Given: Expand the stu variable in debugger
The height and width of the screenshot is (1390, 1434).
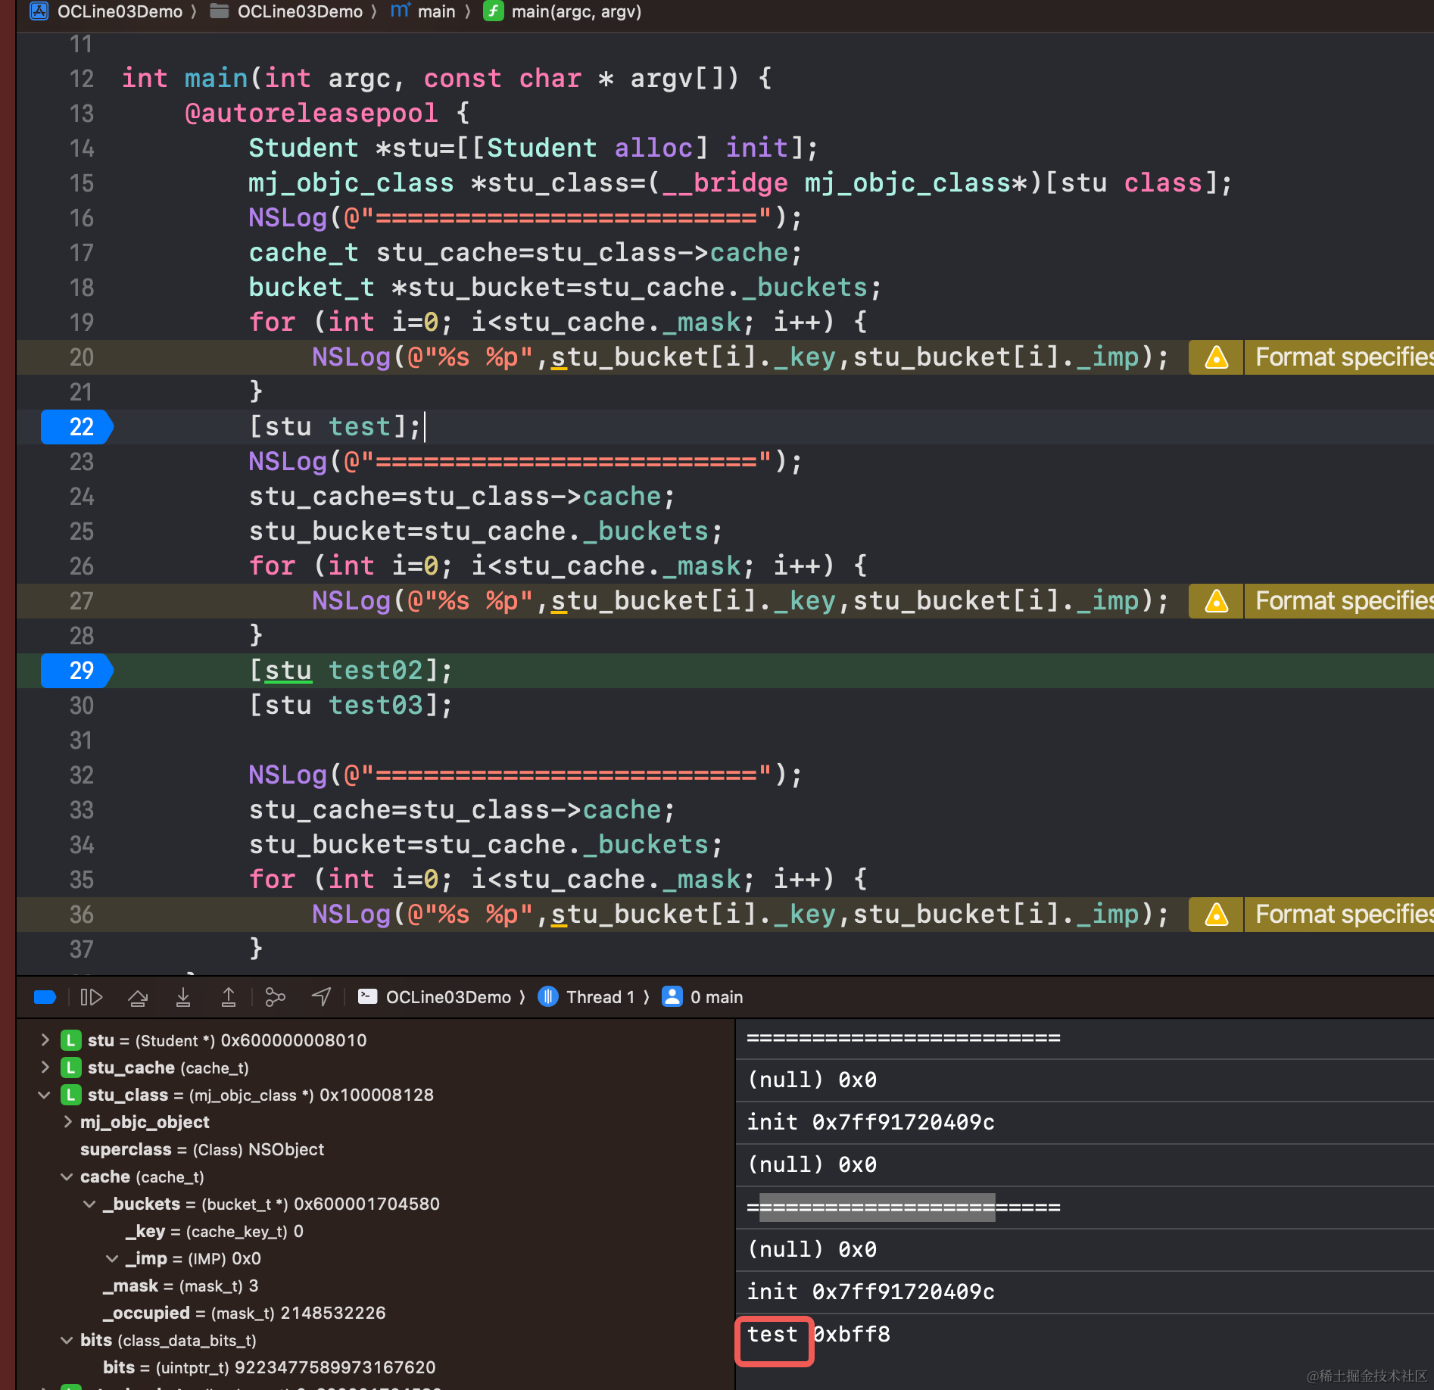Looking at the screenshot, I should tap(45, 1040).
